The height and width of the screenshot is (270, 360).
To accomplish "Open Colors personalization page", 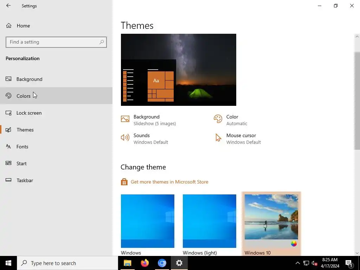I will (x=56, y=96).
